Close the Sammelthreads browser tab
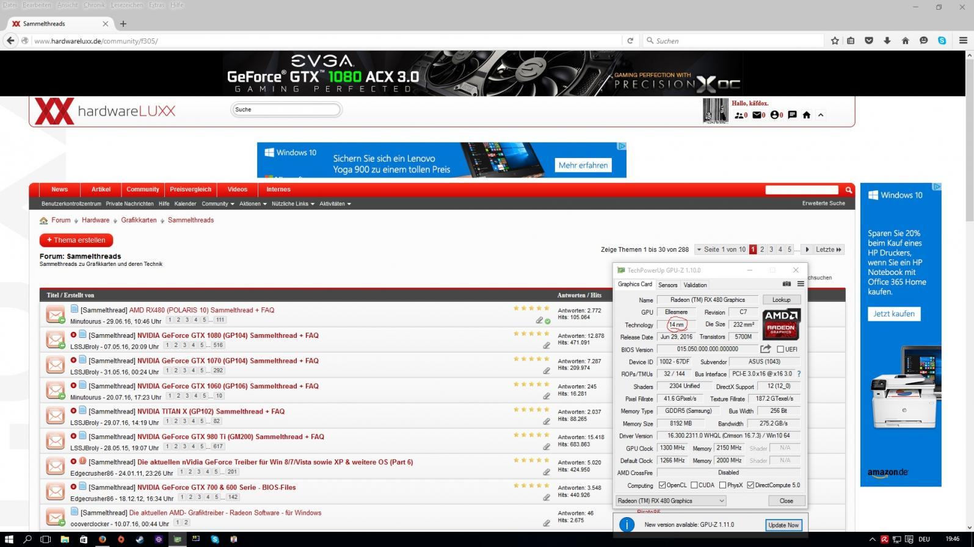 tap(105, 24)
